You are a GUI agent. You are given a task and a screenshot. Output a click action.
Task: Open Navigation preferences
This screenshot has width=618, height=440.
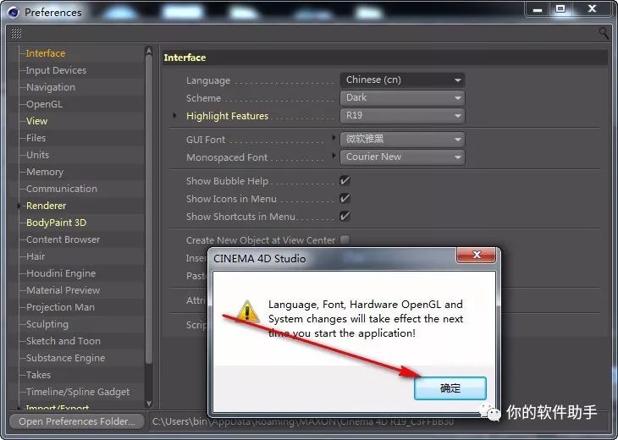pyautogui.click(x=51, y=87)
